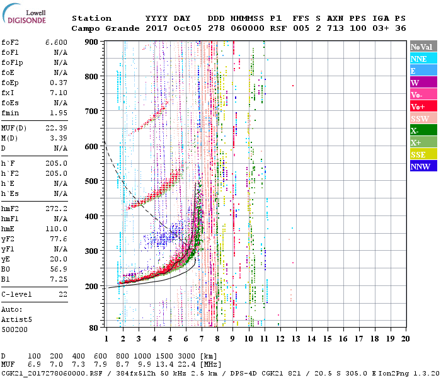441x378 pixels.
Task: Select the No Val legend swatch
Action: [x=423, y=47]
